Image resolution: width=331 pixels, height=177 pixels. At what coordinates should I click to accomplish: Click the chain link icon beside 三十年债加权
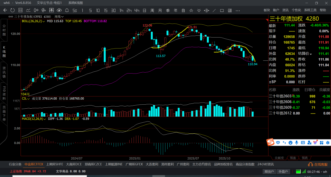(10, 16)
